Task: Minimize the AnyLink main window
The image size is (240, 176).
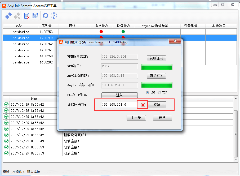Action: click(x=215, y=5)
